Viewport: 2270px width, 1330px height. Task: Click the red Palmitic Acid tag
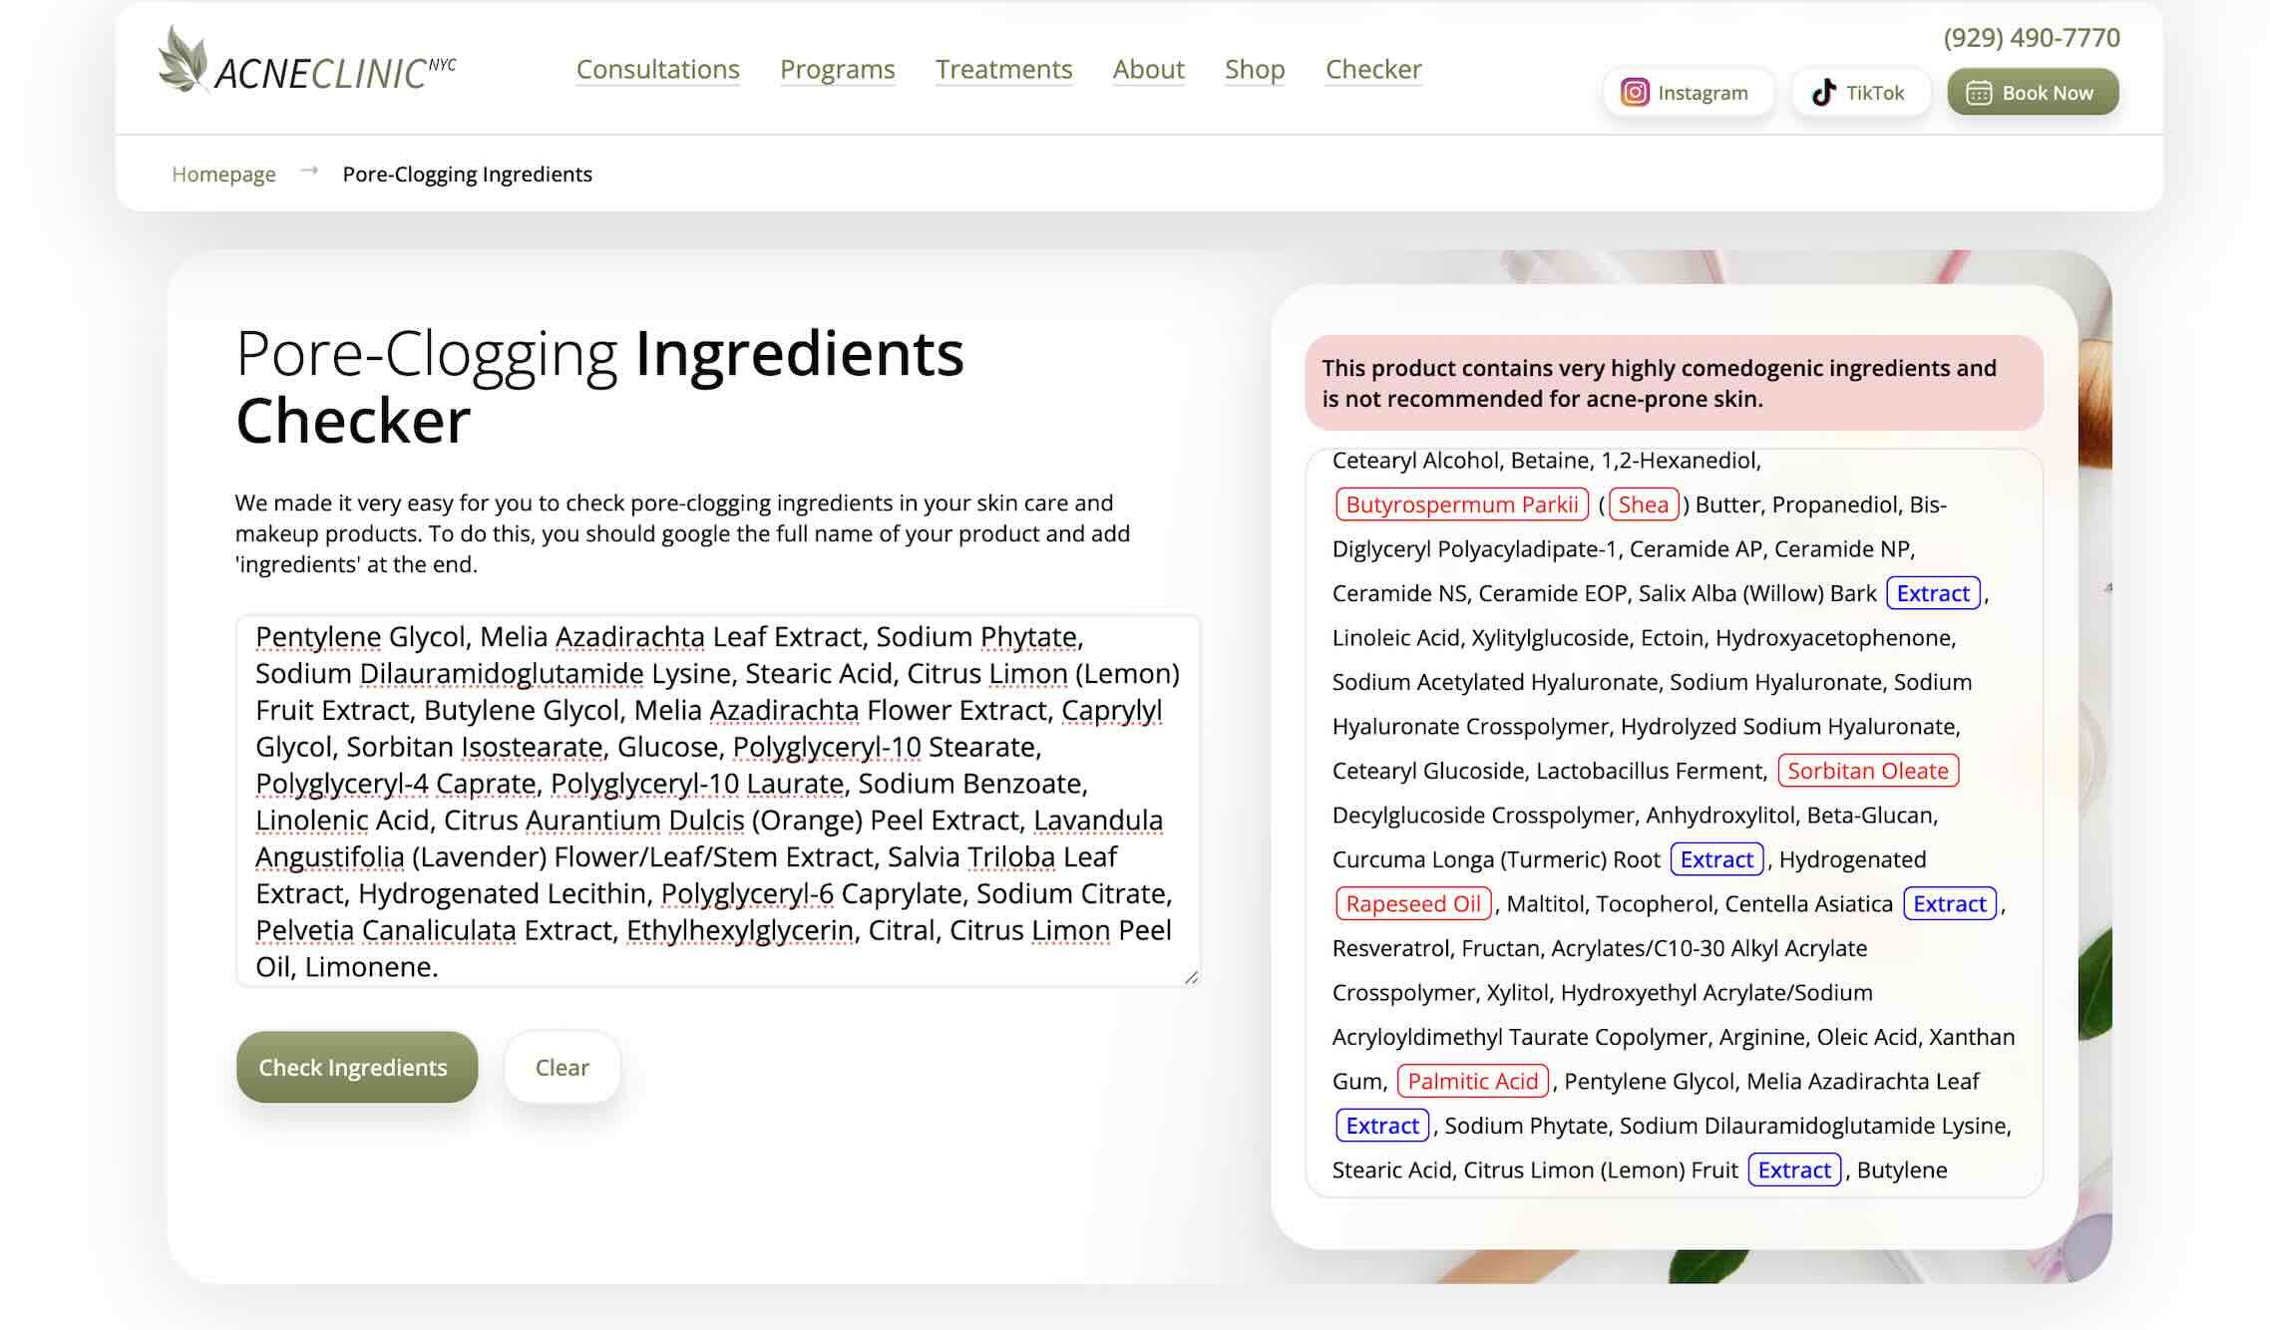[1472, 1081]
